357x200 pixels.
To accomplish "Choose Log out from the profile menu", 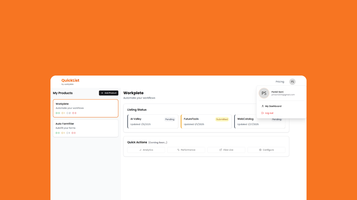I will [x=269, y=113].
